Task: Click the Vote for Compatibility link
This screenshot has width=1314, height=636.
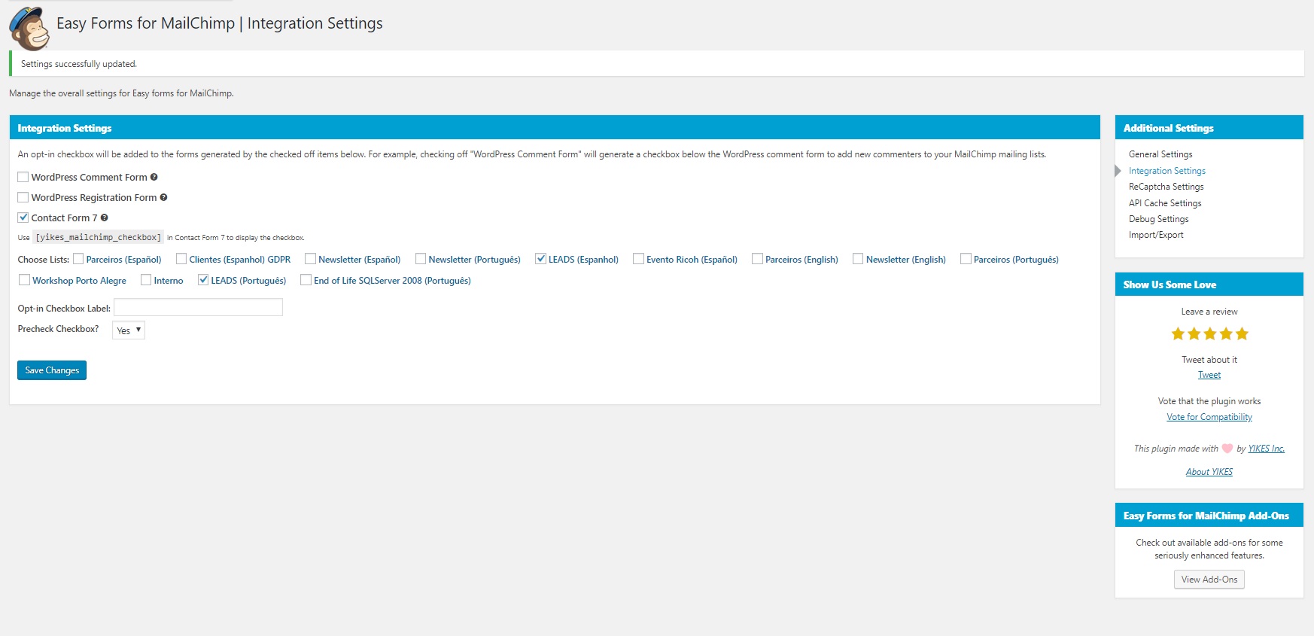Action: click(x=1209, y=417)
